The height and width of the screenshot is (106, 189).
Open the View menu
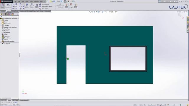[23, 1]
